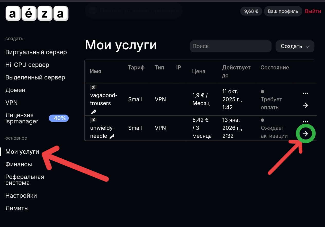Screen dimensions: 325x227
Task: Sort by the Цена column header
Action: (199, 71)
